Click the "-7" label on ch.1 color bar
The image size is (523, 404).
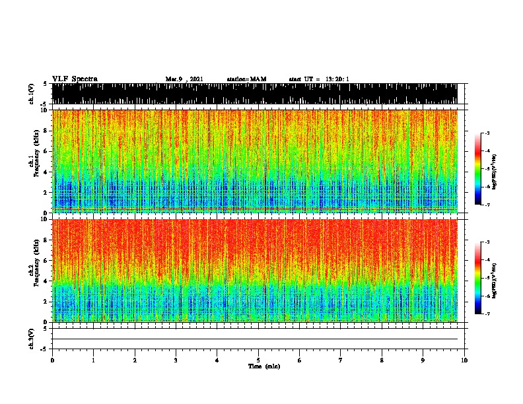[x=487, y=205]
